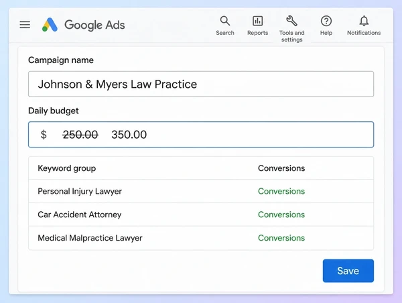
Task: Open Conversions for Personal Injury Lawyer
Action: [281, 191]
